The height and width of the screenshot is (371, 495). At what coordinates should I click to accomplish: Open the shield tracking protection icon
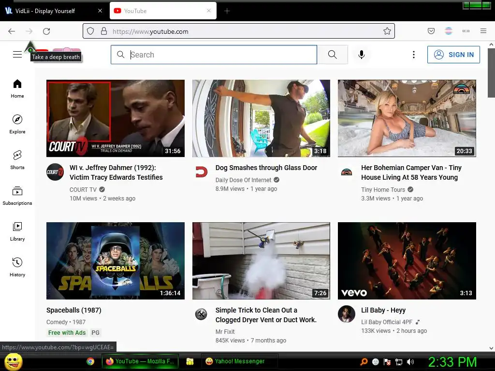point(90,31)
